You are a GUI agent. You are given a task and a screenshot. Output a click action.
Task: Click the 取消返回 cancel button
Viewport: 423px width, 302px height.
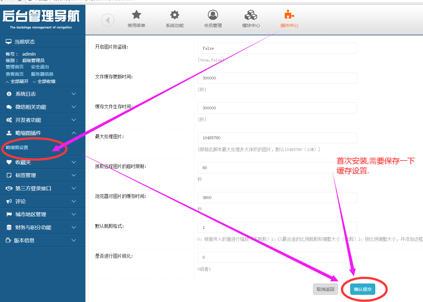(325, 289)
